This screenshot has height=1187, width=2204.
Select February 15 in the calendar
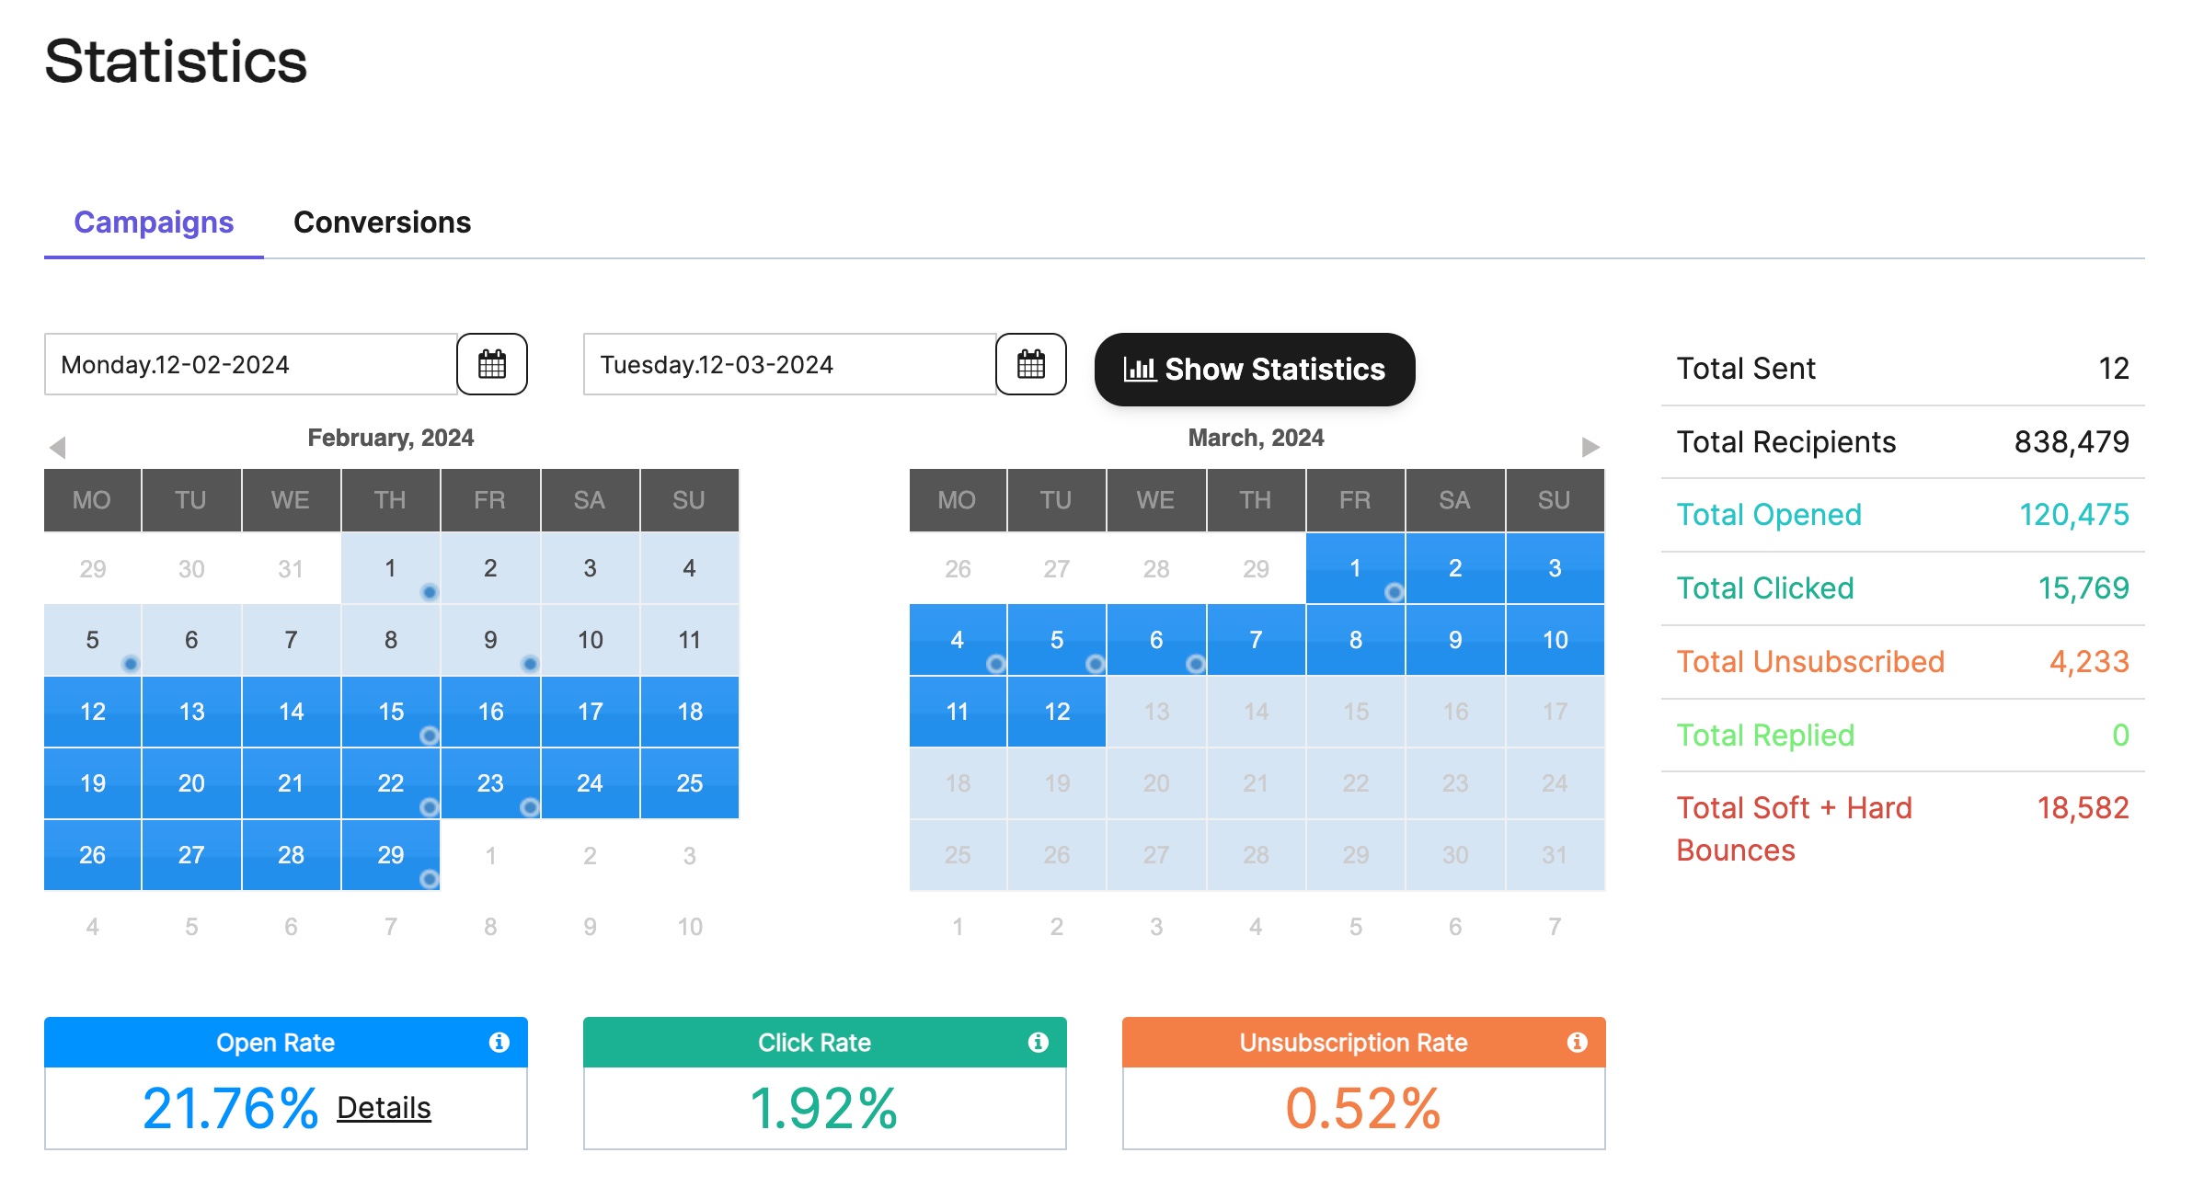391,711
